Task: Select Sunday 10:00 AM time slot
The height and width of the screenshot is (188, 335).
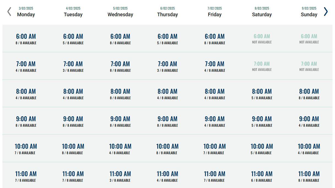Action: [309, 148]
